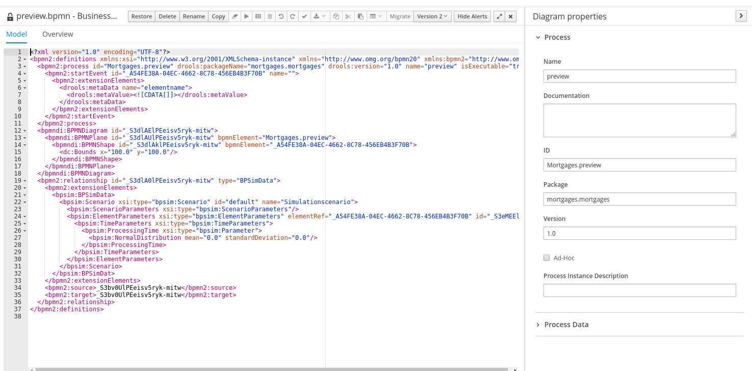Click the grid icon in the toolbar
Viewport: 752px width, 371px height.
pos(258,16)
